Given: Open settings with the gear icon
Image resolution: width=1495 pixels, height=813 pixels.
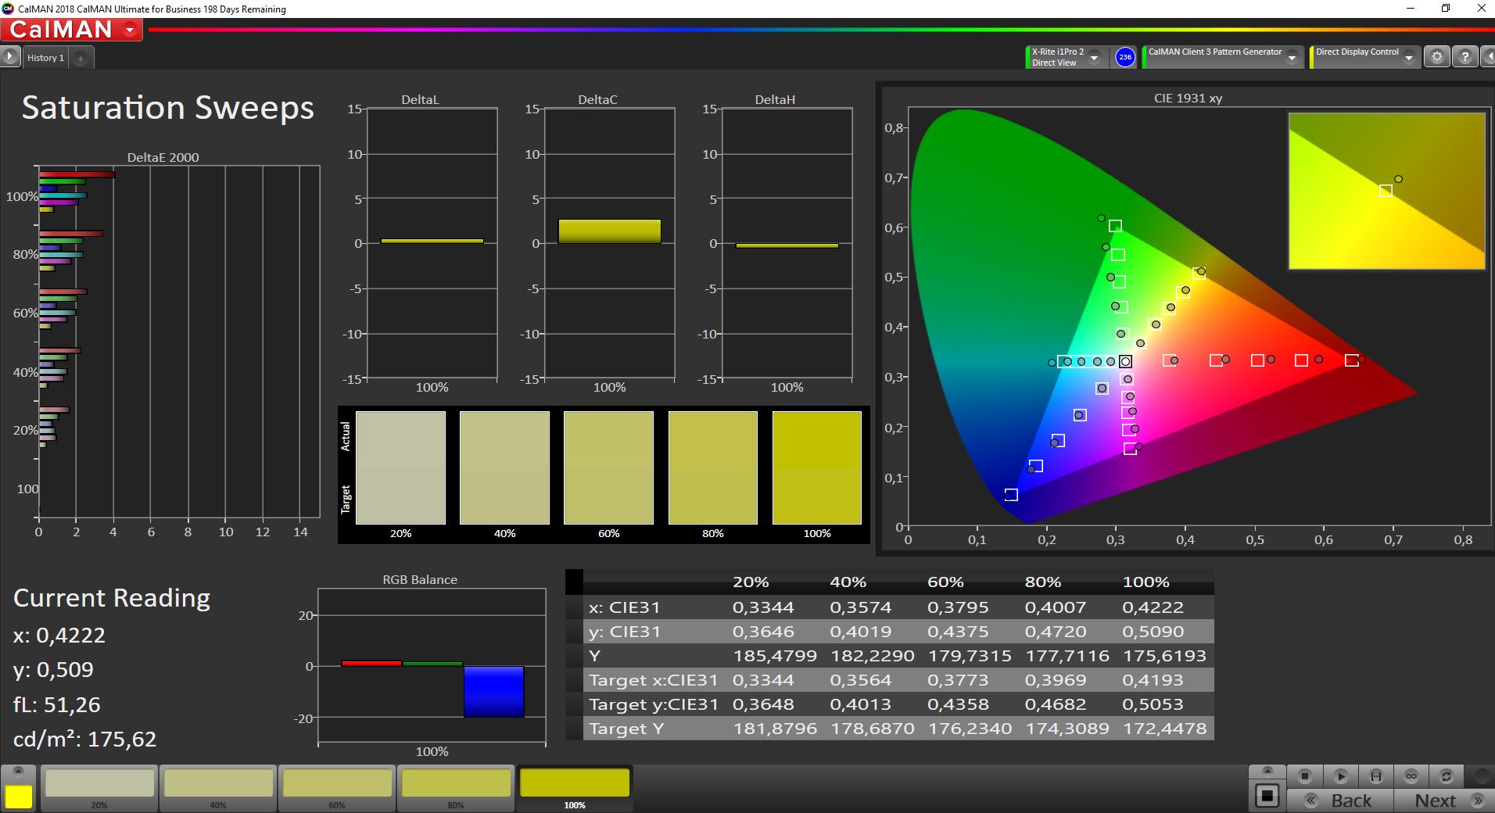Looking at the screenshot, I should (x=1436, y=57).
